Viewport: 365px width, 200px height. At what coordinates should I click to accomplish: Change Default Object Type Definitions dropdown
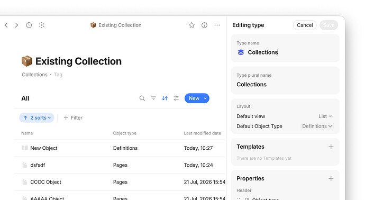(x=317, y=126)
